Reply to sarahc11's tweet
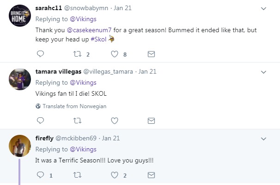The height and width of the screenshot is (185, 280). click(40, 54)
